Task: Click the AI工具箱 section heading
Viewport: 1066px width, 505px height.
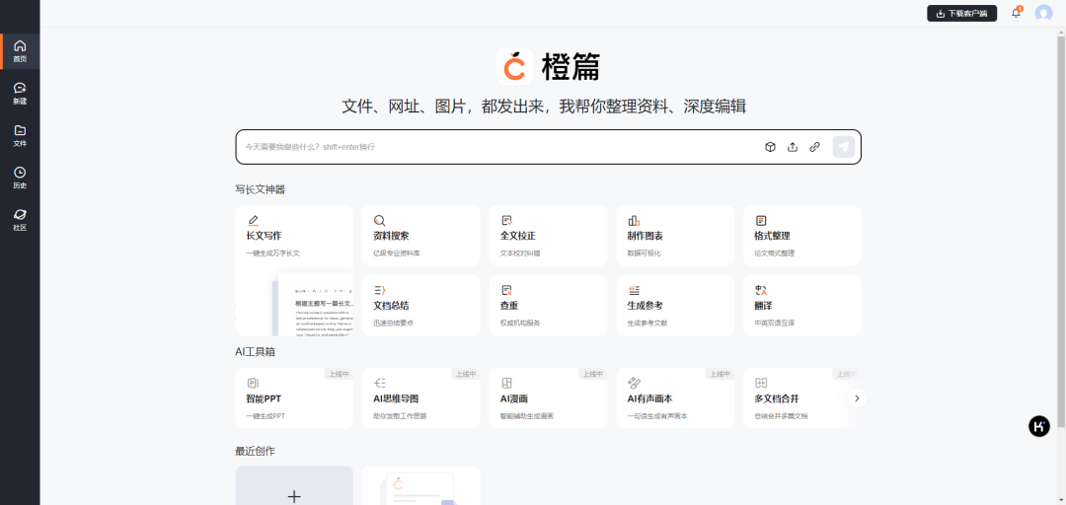Action: coord(255,352)
